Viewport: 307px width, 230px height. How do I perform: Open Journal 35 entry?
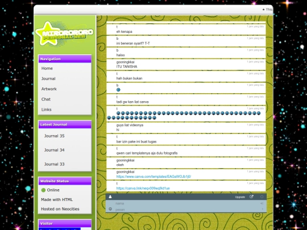(54, 136)
